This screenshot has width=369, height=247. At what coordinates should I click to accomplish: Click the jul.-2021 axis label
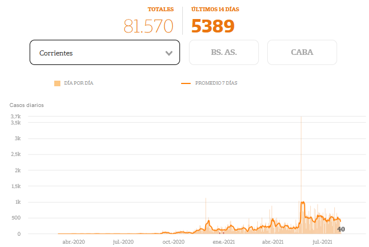tap(324, 242)
